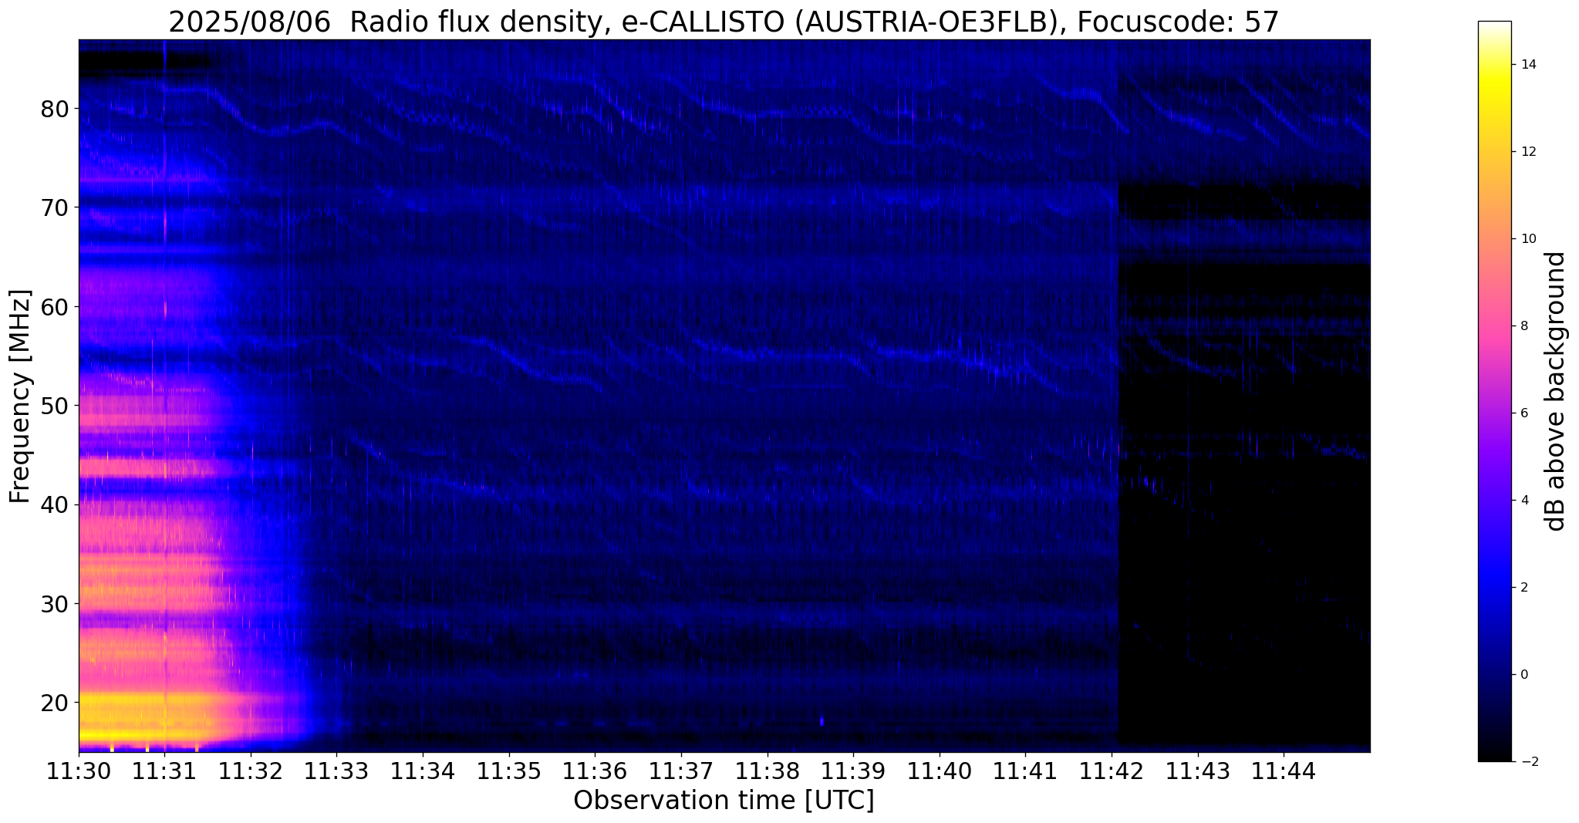Click the 11:32 time tick label
This screenshot has width=1579, height=823.
pyautogui.click(x=251, y=771)
